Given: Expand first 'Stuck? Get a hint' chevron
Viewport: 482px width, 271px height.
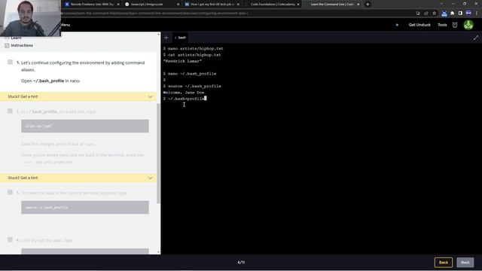Looking at the screenshot, I should (x=150, y=97).
